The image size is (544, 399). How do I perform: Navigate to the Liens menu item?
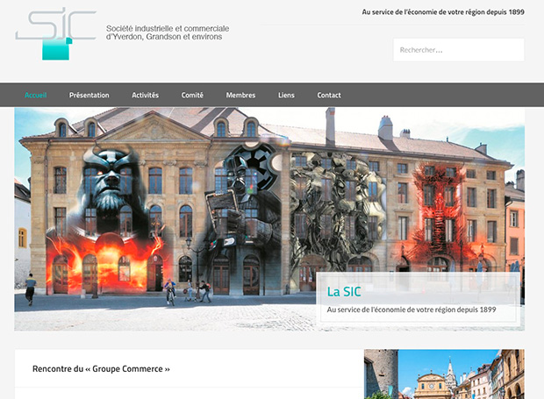click(x=286, y=95)
